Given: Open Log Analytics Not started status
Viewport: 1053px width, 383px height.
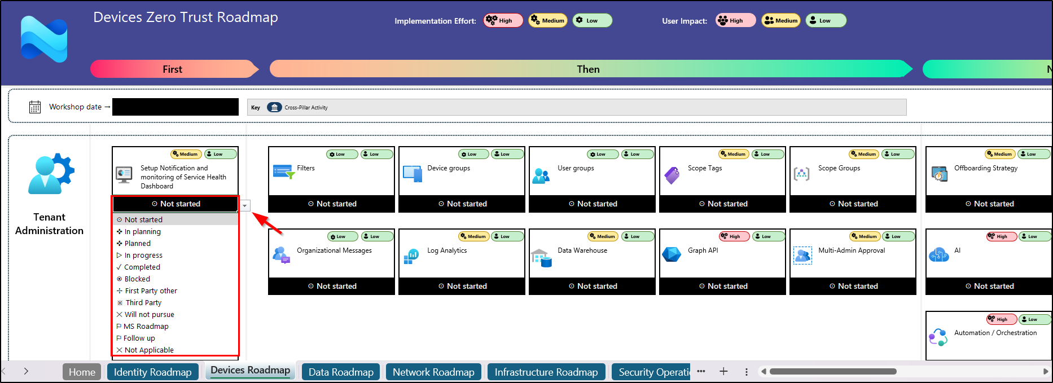Looking at the screenshot, I should 462,286.
